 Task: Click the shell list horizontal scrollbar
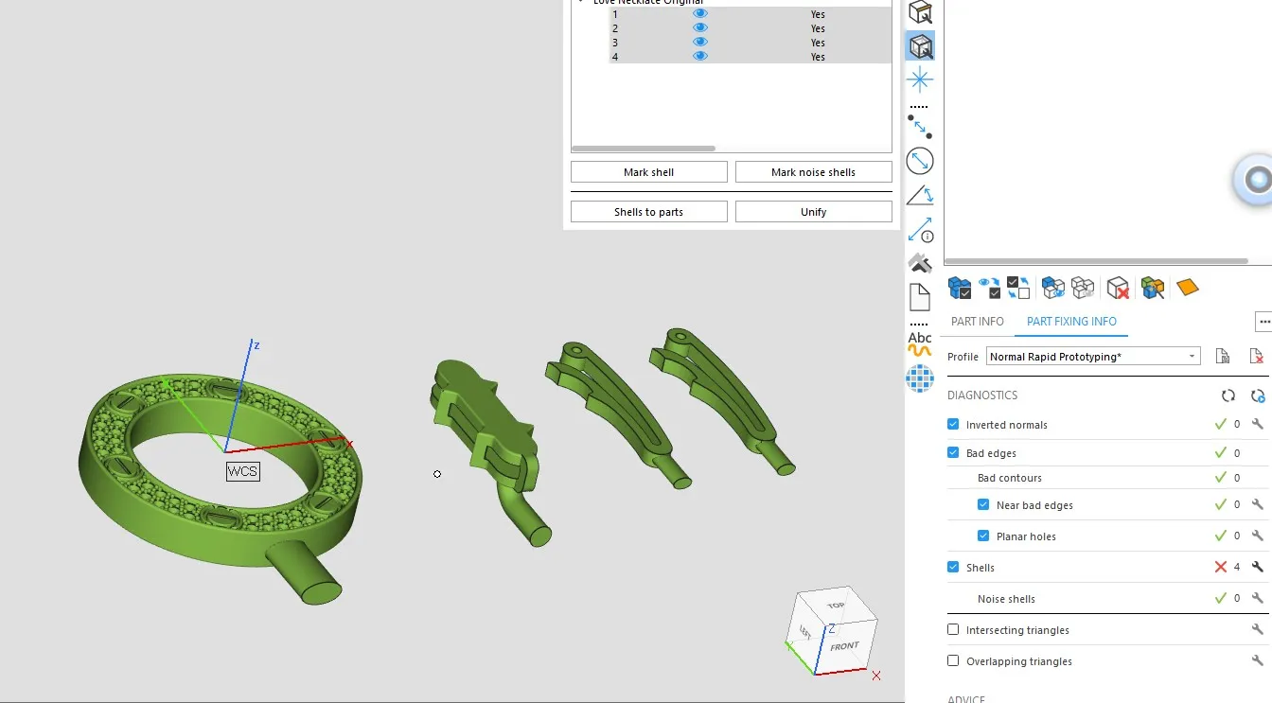pos(644,149)
